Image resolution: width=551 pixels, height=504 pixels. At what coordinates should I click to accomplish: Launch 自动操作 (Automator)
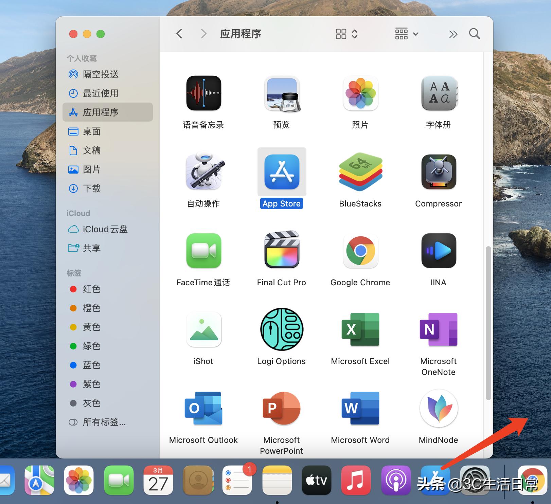pyautogui.click(x=203, y=172)
